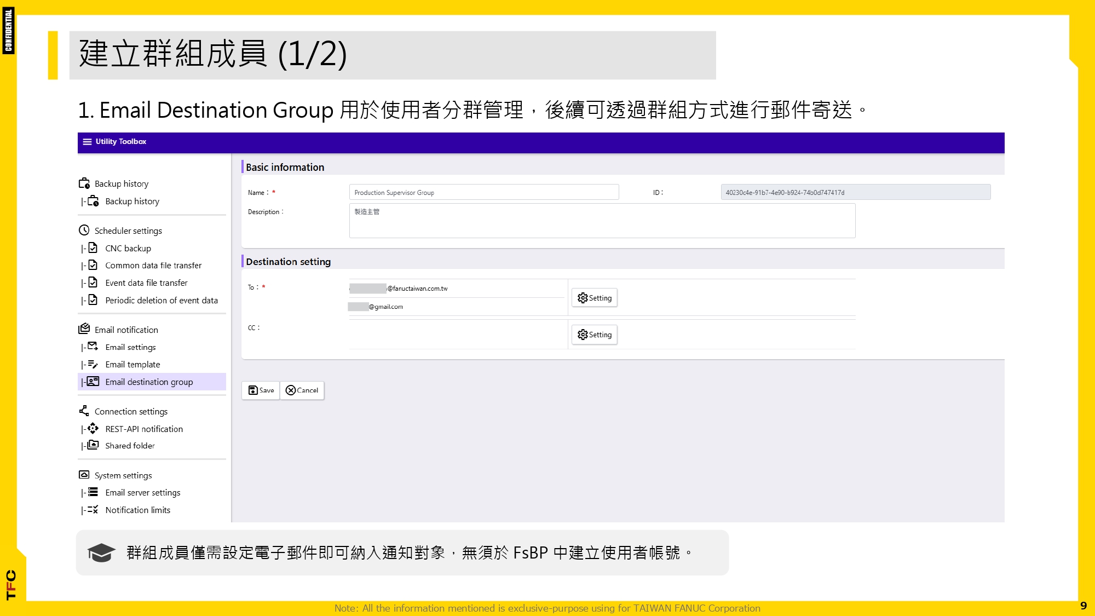Open Email notification via its envelope icon
This screenshot has width=1095, height=616.
tap(84, 329)
